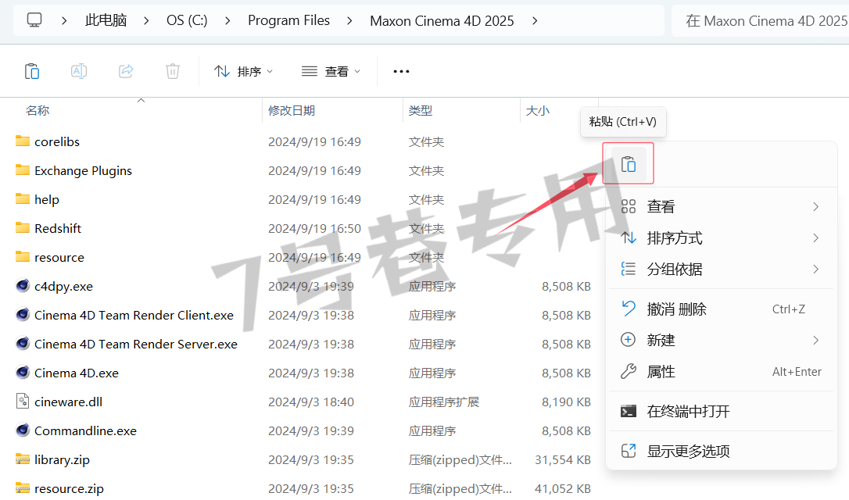Sort by the 名称 column header
The image size is (849, 500).
pyautogui.click(x=38, y=110)
